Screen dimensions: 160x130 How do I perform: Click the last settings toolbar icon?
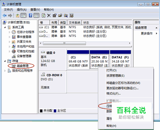(71, 16)
